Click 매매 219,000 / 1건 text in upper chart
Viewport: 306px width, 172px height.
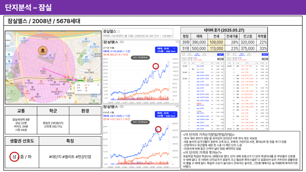point(117,51)
